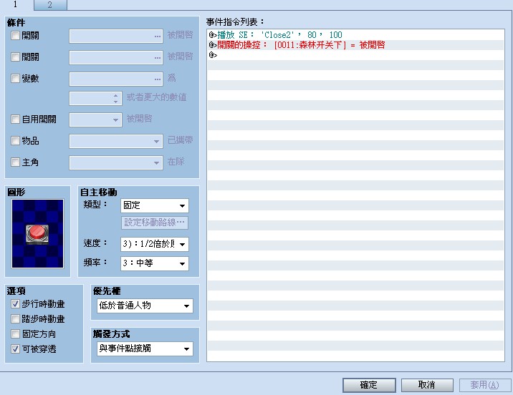Viewport: 513px width, 395px height.
Task: Switch to event page tab 1
Action: tap(16, 4)
